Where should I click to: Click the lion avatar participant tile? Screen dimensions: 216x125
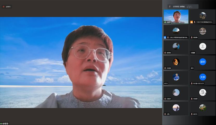click(x=176, y=62)
